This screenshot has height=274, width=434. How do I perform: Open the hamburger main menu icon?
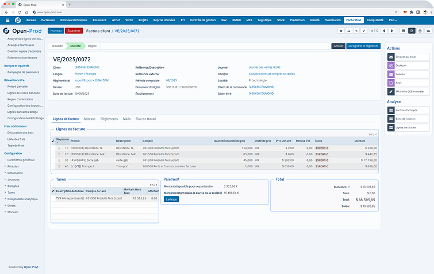click(x=7, y=20)
